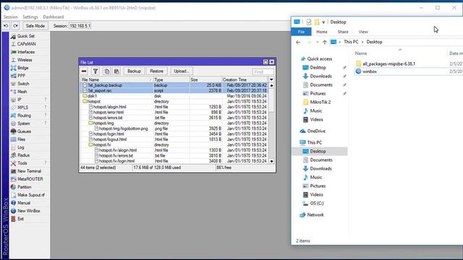This screenshot has width=463, height=260.
Task: Select OS (C:) drive in navigation pane
Action: [x=317, y=204]
